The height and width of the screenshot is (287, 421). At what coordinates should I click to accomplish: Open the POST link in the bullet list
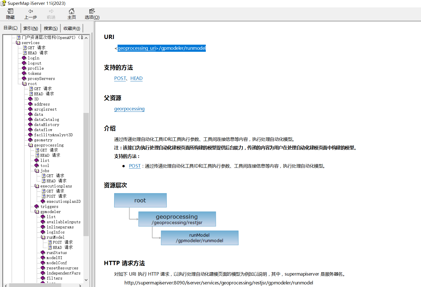(x=135, y=166)
